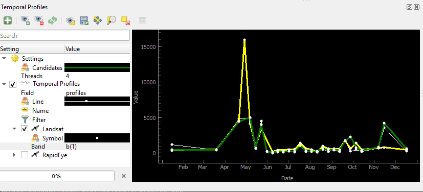
Task: Click the save edits floppy disk icon
Action: pos(84,20)
